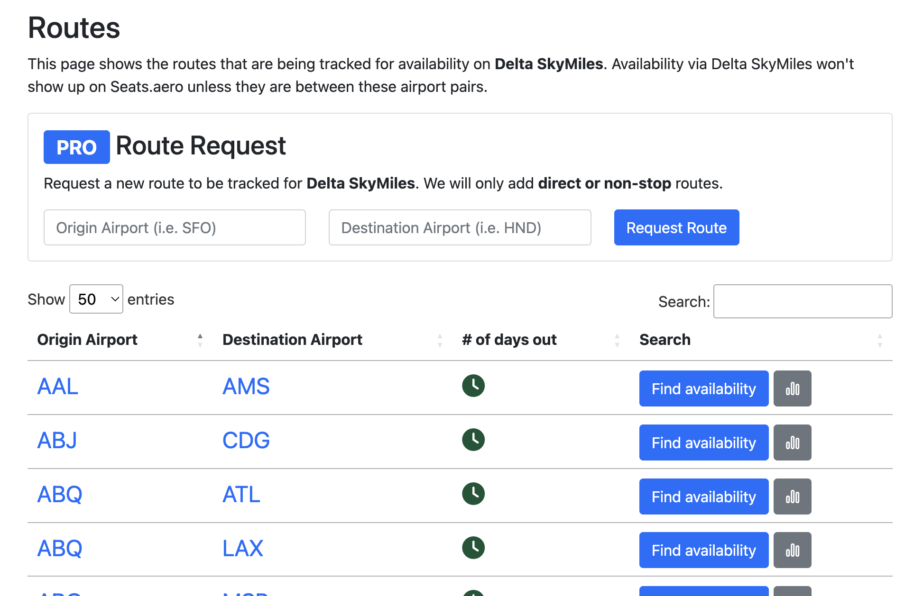Click the PRO badge next to Route Request
This screenshot has width=923, height=596.
pyautogui.click(x=77, y=147)
